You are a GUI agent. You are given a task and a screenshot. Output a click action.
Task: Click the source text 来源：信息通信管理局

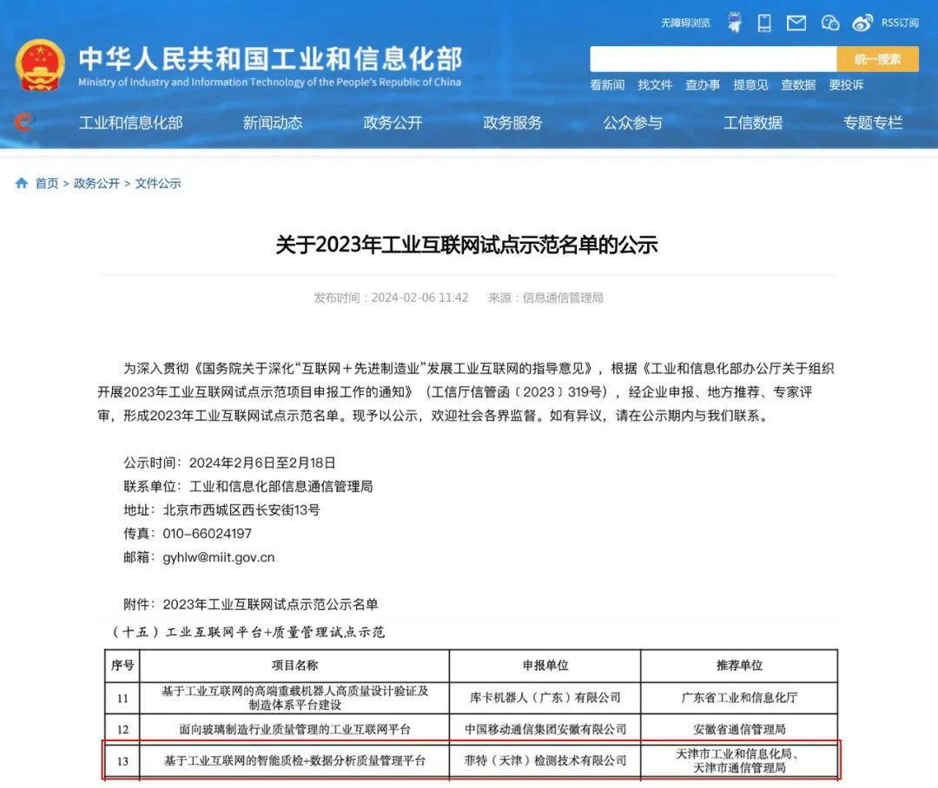coord(545,298)
